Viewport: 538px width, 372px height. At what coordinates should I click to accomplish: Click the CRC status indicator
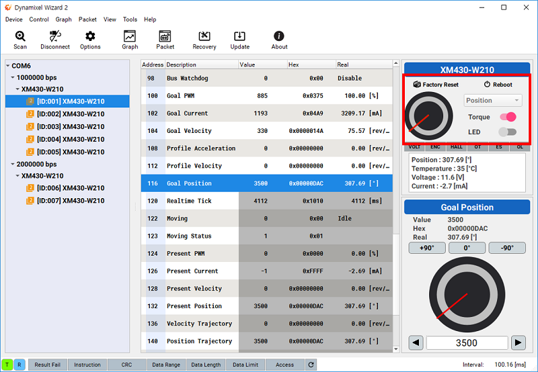(x=126, y=365)
